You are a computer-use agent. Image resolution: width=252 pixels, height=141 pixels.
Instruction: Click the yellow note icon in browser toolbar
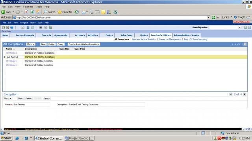(x=103, y=12)
